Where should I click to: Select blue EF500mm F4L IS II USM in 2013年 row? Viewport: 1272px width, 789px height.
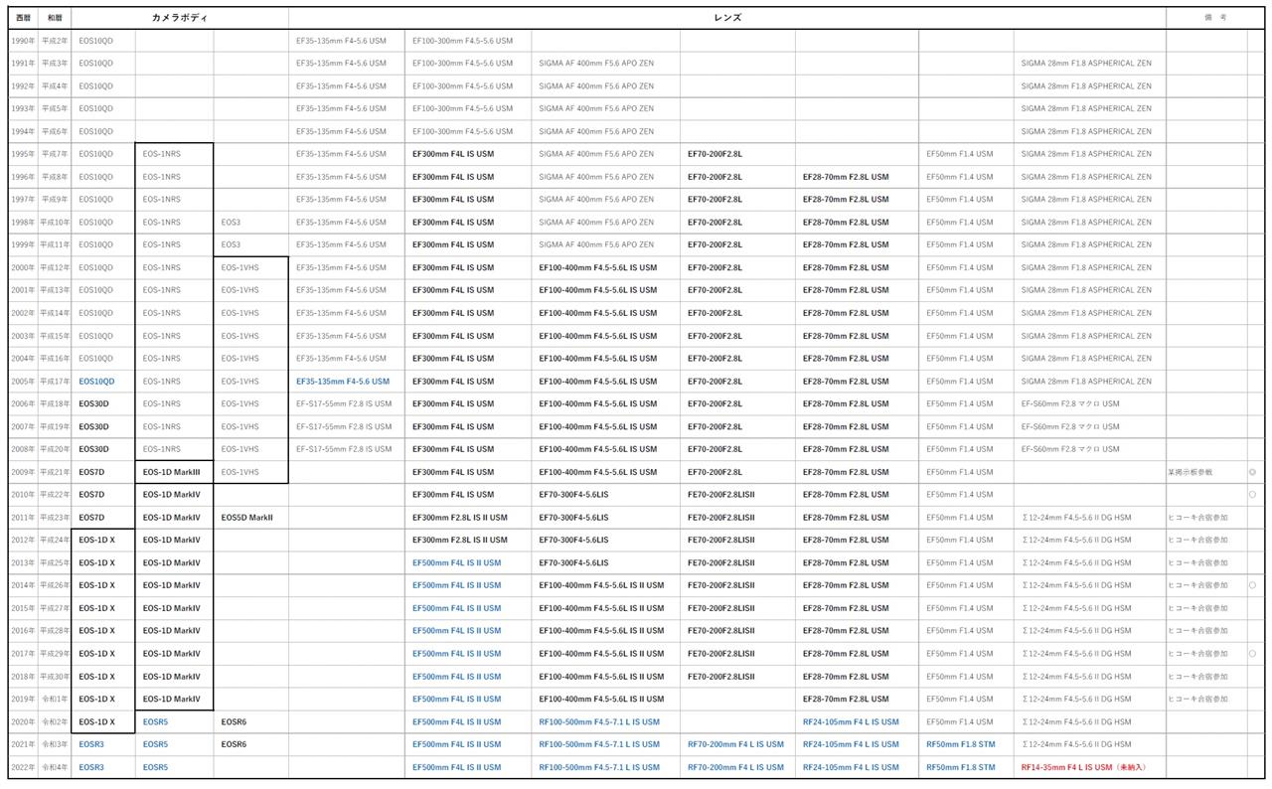coord(457,563)
